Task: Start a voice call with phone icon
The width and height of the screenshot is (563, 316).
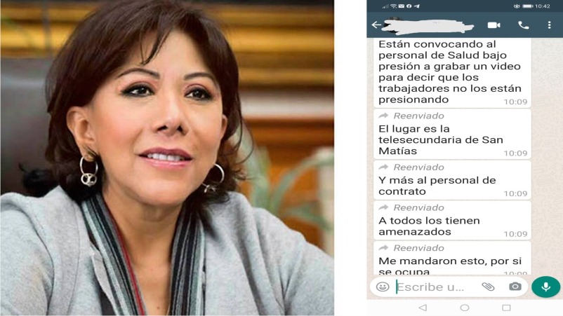Action: [x=524, y=25]
